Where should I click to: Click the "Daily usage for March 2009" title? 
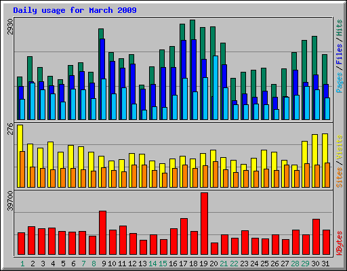point(75,10)
